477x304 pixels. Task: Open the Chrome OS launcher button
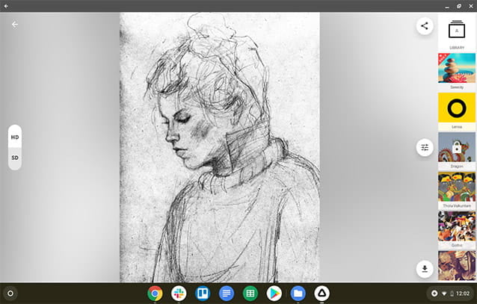tap(10, 294)
